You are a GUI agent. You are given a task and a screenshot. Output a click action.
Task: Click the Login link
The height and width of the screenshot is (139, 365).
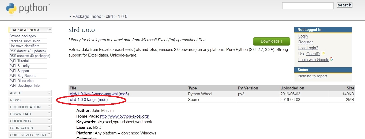[303, 36]
